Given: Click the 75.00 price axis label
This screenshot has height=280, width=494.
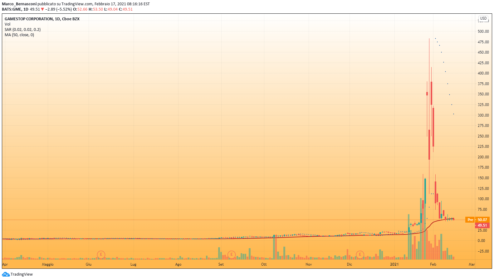Looking at the screenshot, I should pos(482,210).
